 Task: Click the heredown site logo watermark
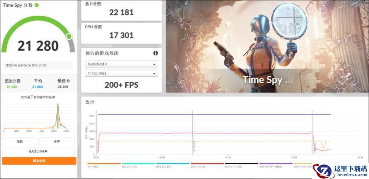(x=340, y=170)
